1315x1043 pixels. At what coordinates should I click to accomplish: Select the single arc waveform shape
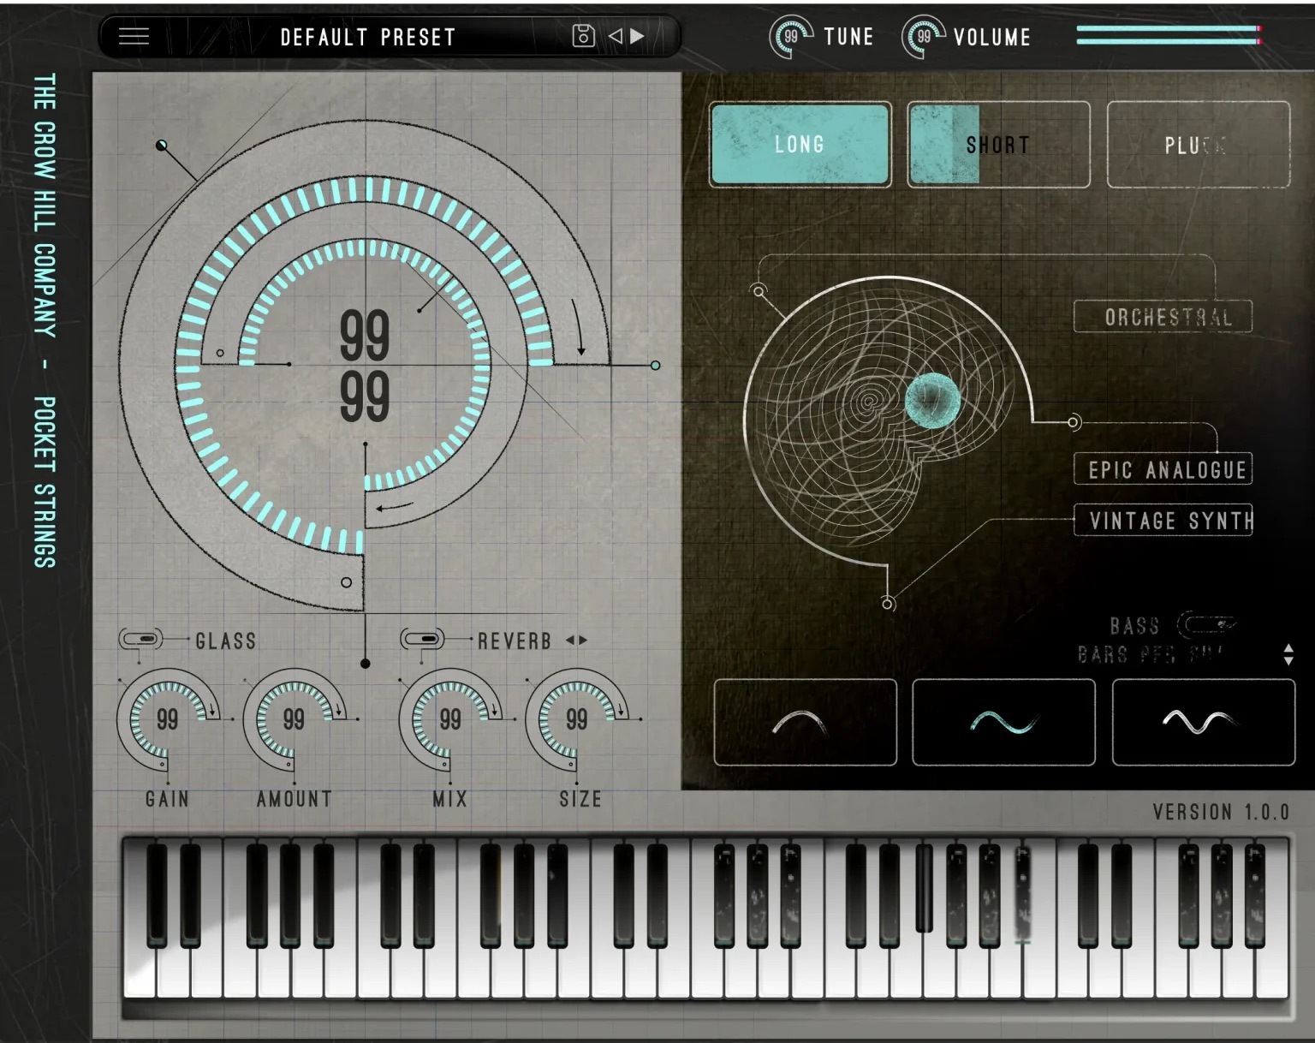[x=804, y=723]
